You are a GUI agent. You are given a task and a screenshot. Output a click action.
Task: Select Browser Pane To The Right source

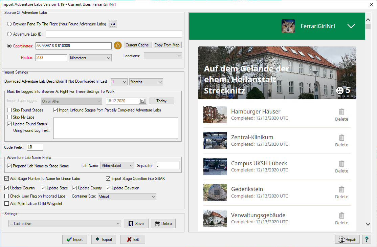click(9, 24)
